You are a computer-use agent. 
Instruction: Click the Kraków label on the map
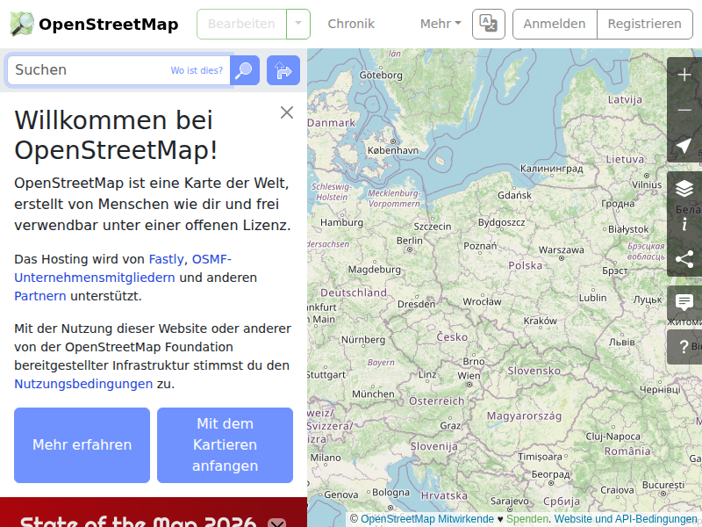tap(541, 321)
